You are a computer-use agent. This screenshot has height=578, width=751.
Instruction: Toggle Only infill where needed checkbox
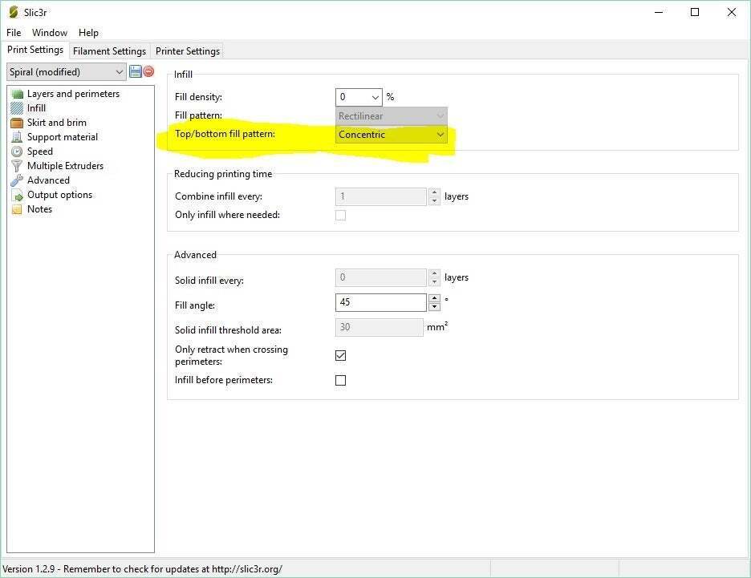click(340, 216)
